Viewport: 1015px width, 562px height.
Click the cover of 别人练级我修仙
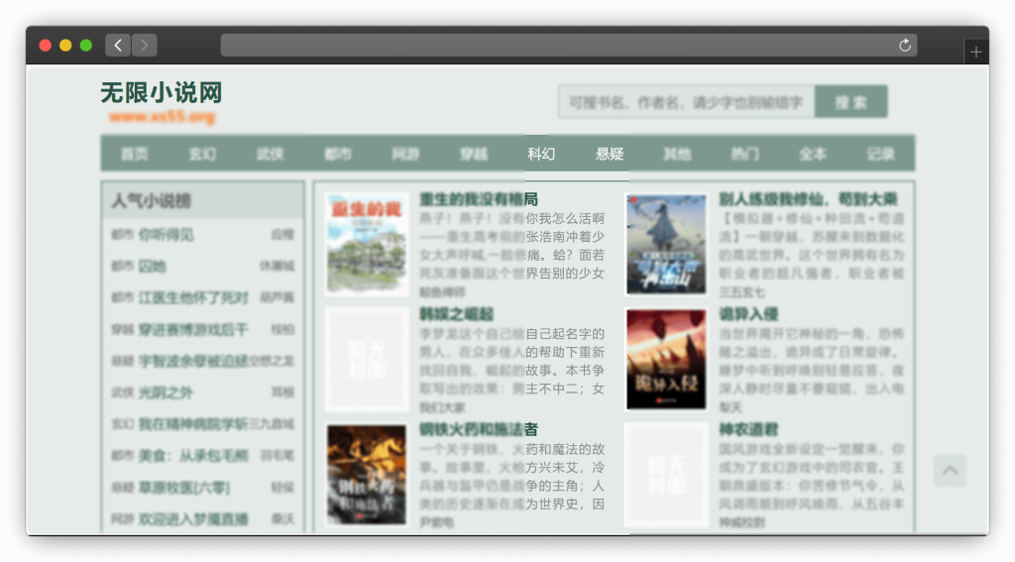coord(666,244)
